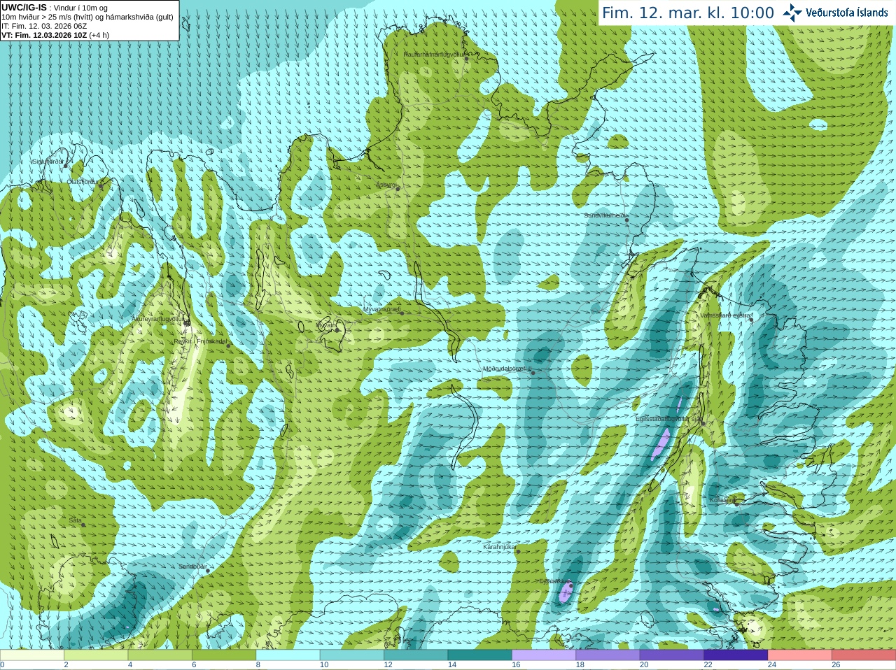The image size is (896, 670).
Task: Click the Reykir í Fnjóskadal station
Action: pyautogui.click(x=228, y=345)
